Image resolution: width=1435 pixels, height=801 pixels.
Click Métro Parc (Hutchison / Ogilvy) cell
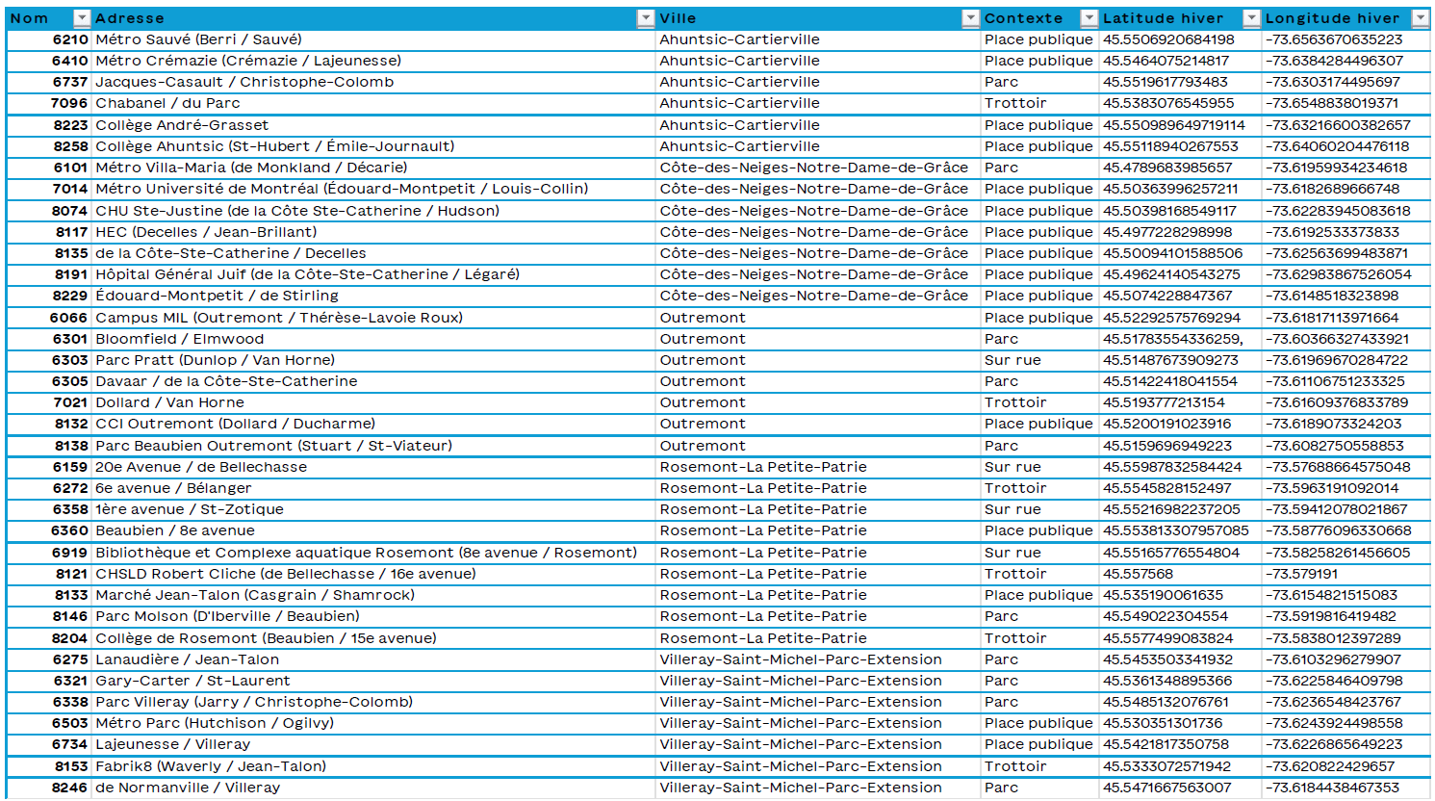tap(373, 723)
